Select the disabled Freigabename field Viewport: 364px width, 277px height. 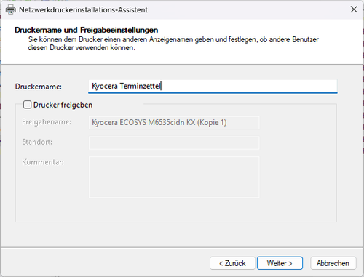(174, 122)
